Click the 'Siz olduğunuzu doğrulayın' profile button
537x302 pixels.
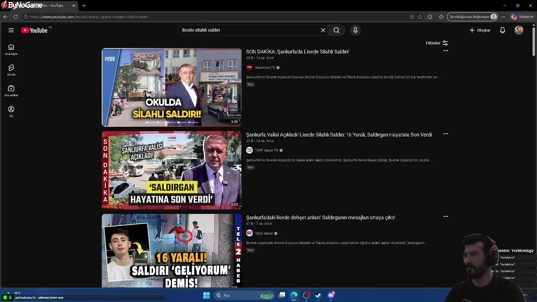(472, 17)
